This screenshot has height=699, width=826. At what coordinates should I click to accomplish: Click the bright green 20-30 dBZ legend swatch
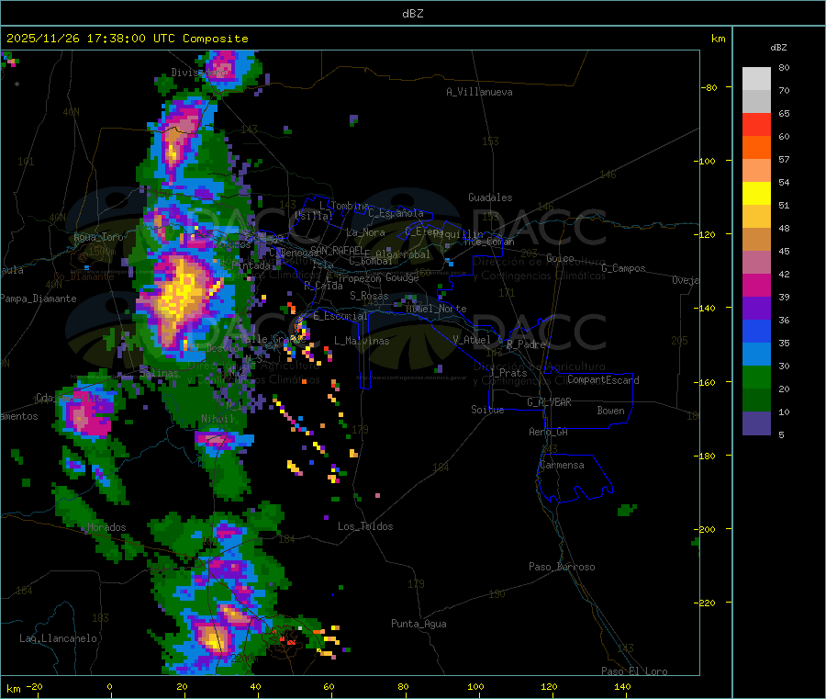point(756,377)
